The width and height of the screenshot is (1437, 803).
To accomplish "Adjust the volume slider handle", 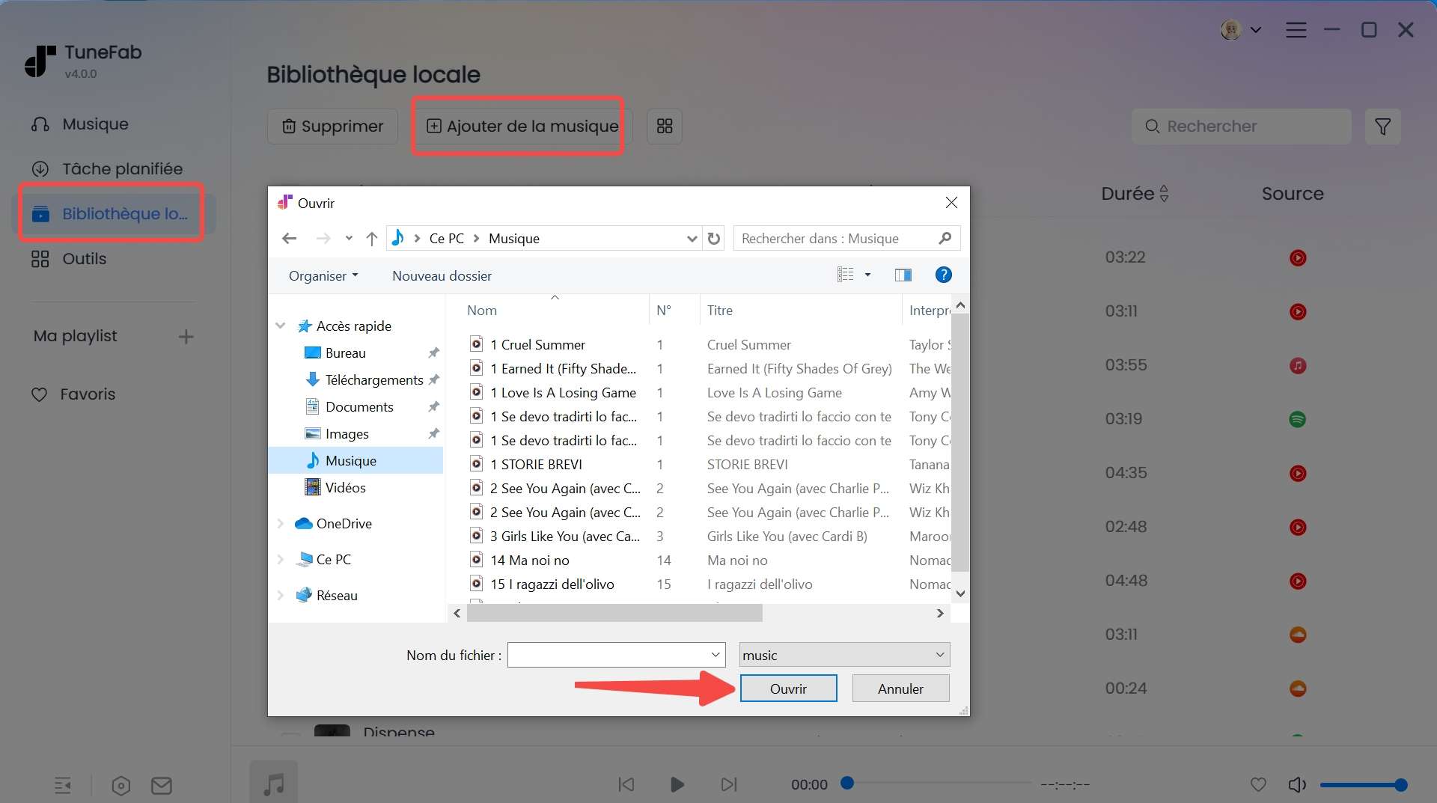I will pos(1400,784).
